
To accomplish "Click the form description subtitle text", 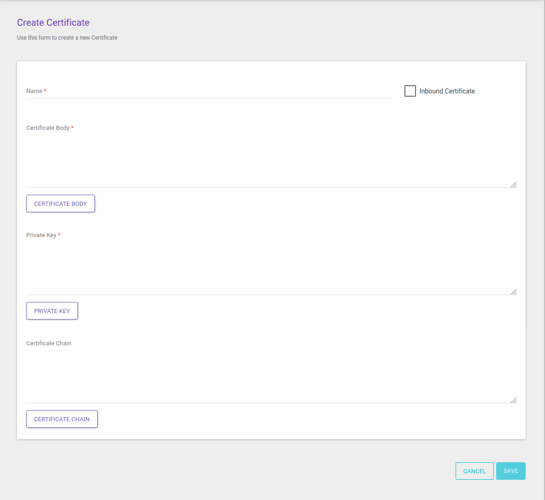I will 67,37.
